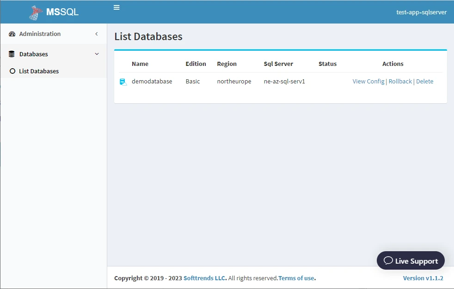The width and height of the screenshot is (454, 289).
Task: Click the MSSQL logo icon
Action: click(35, 13)
